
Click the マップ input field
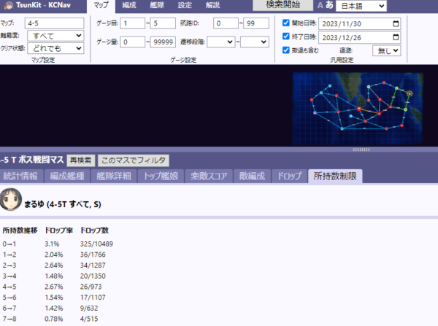pyautogui.click(x=54, y=22)
